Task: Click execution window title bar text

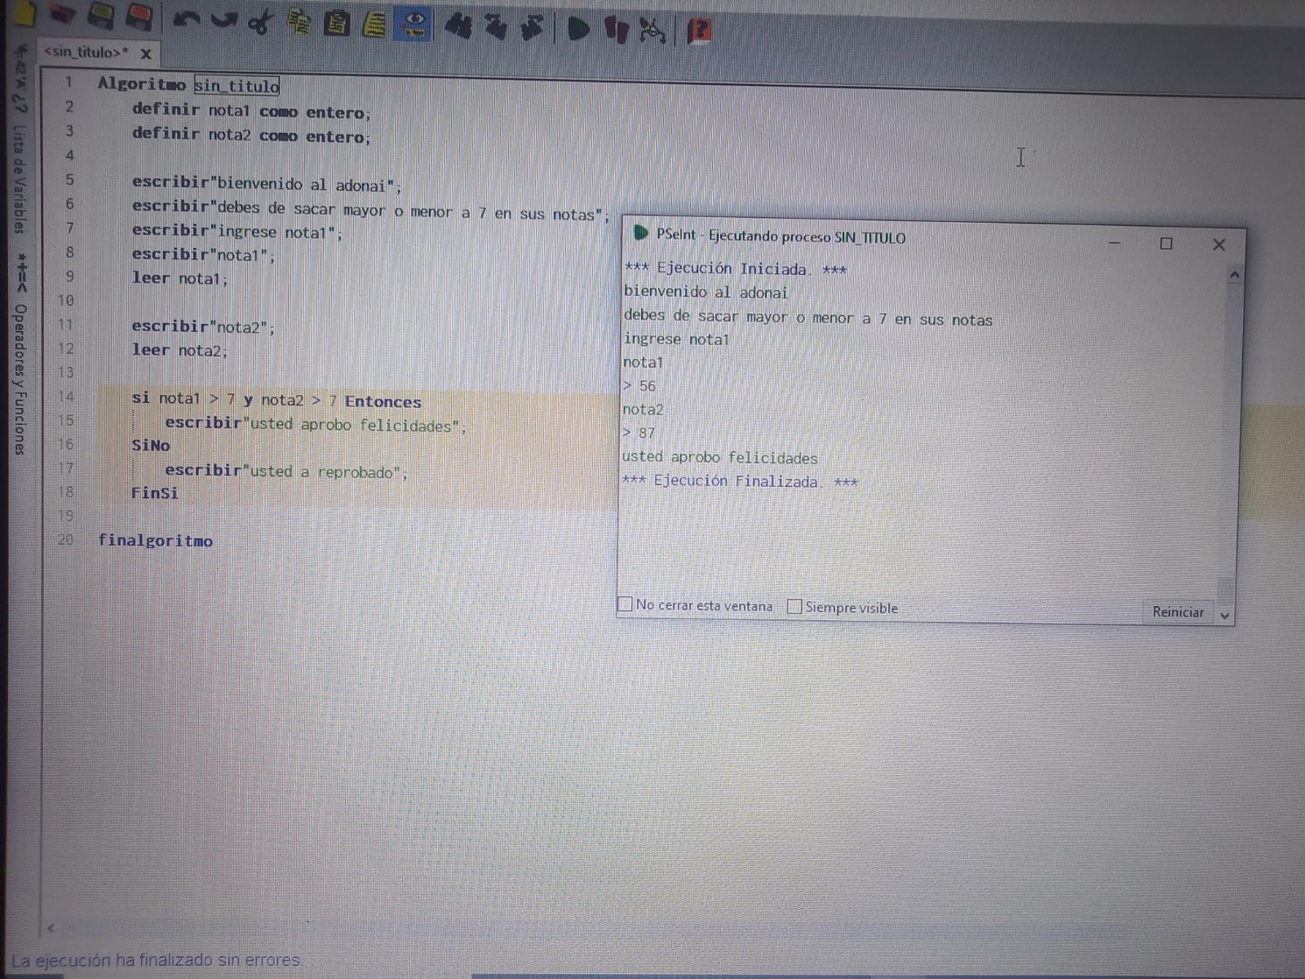Action: 781,237
